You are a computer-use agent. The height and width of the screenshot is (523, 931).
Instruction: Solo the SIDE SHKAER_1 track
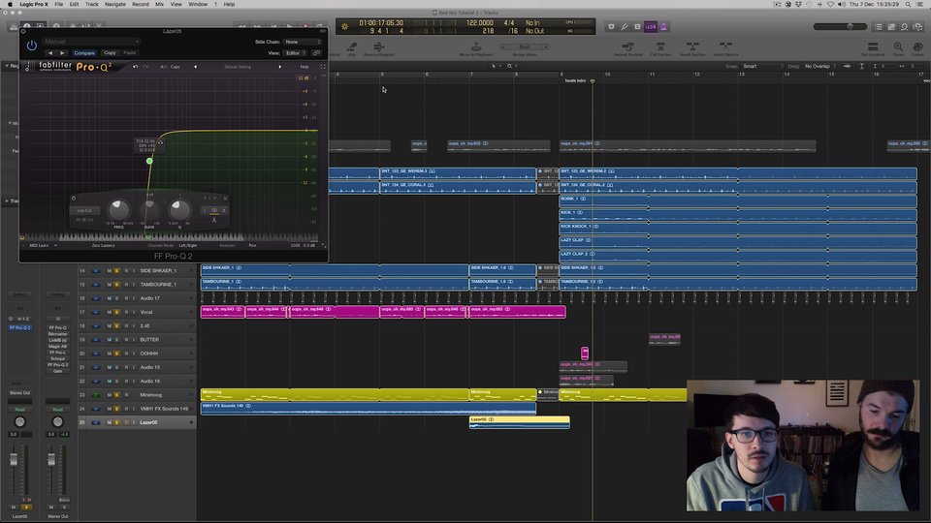point(117,270)
